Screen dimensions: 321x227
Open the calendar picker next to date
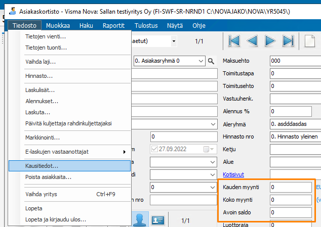tap(209, 149)
